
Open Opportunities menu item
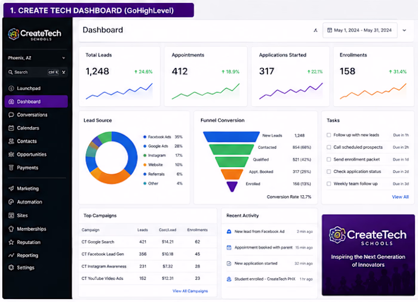[x=36, y=155]
